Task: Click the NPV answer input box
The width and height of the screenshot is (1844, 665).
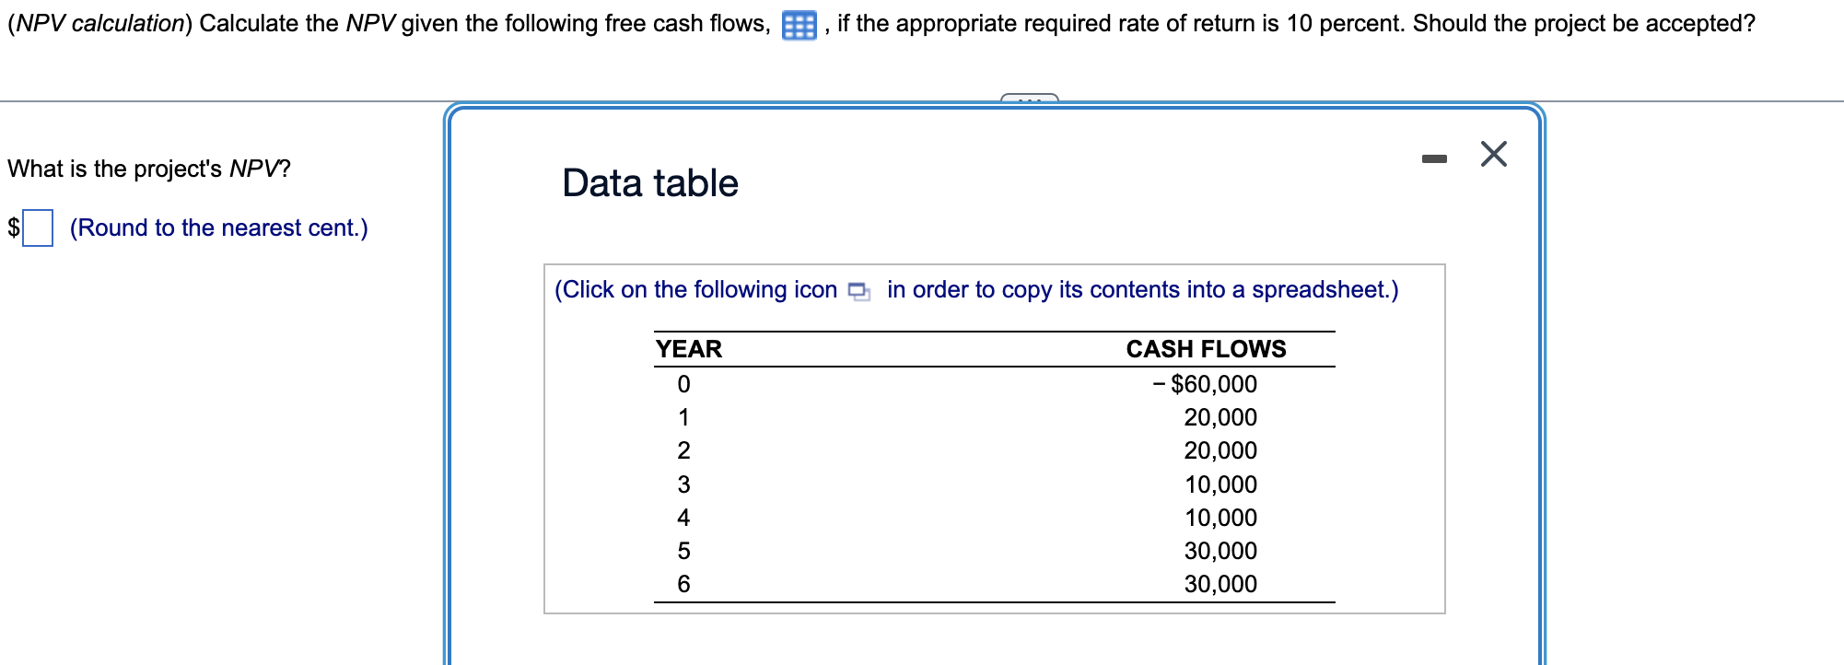Action: point(38,227)
